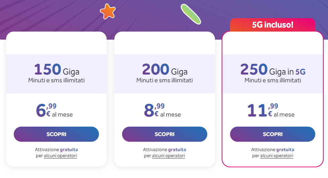The width and height of the screenshot is (328, 178).
Task: Click the 8,99 € al mese price
Action: point(162,110)
